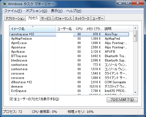Click the Intel(R) PROS... description
This screenshot has width=146, height=117.
[x=115, y=91]
